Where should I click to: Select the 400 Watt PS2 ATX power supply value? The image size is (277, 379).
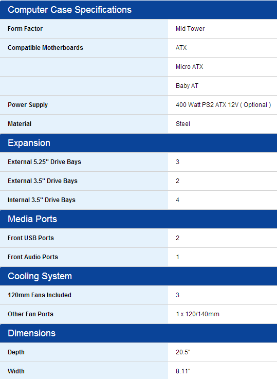coord(224,105)
